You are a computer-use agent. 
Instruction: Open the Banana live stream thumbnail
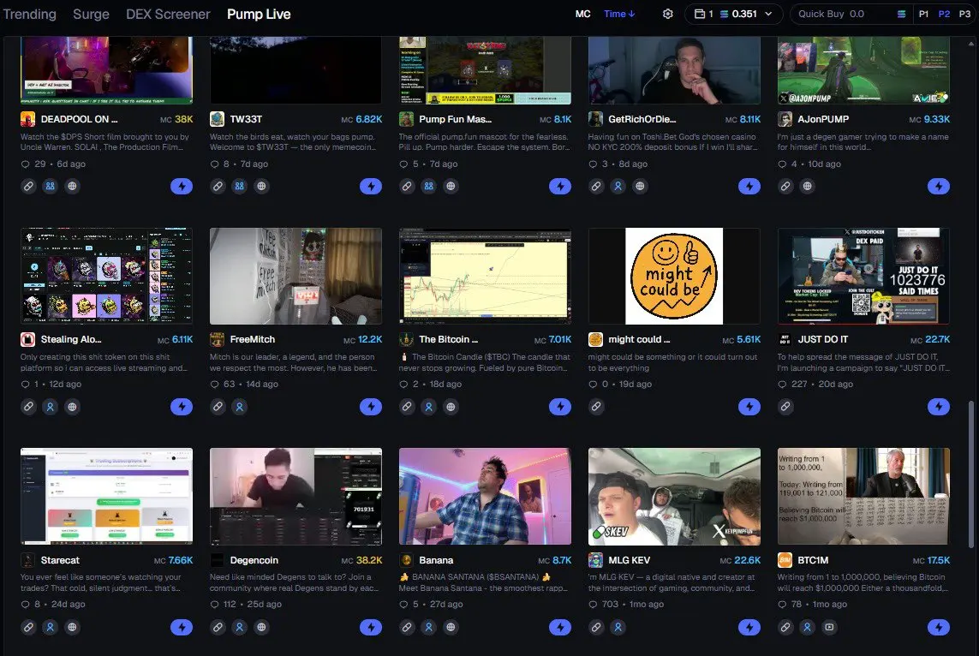[x=485, y=496]
